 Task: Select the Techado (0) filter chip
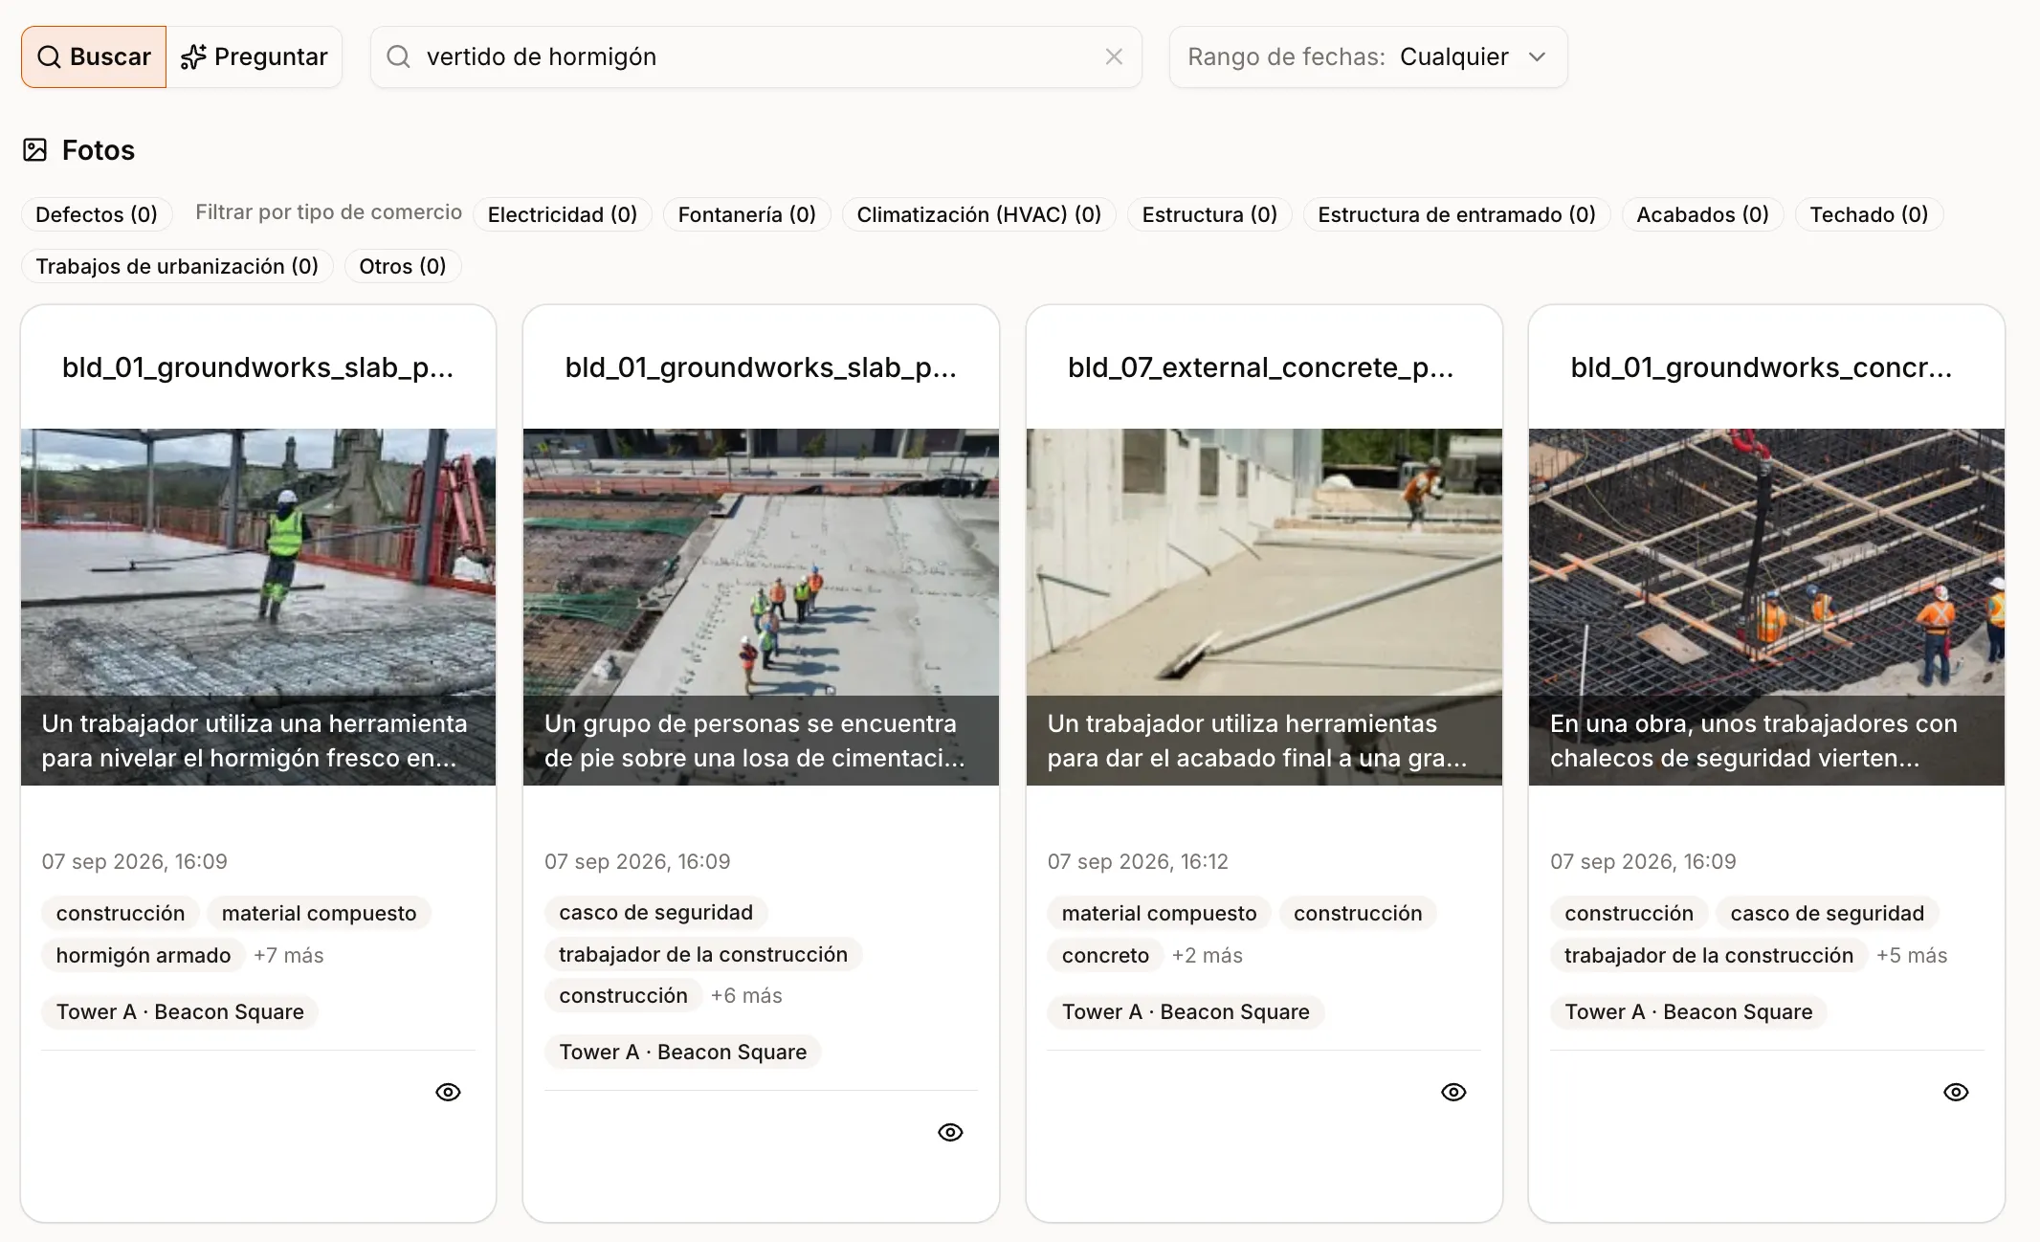[1869, 214]
